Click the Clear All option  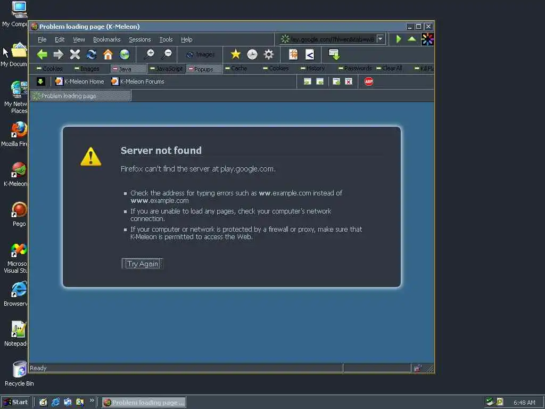389,68
